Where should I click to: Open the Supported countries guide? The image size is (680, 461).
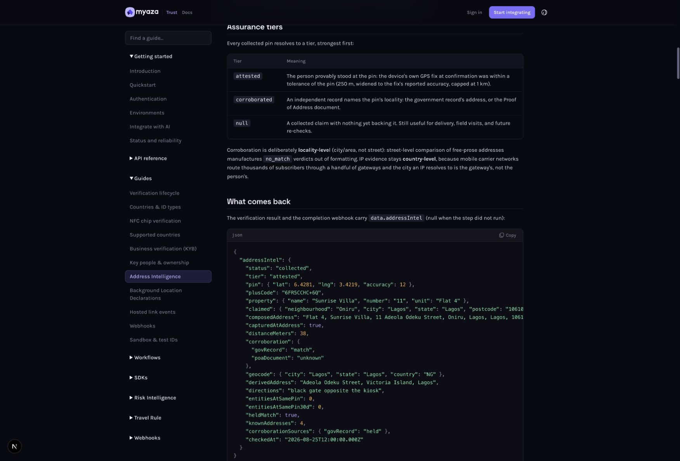point(155,235)
